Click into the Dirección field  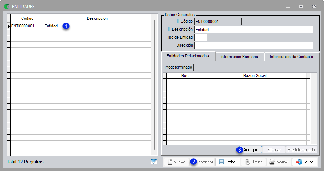[254, 46]
